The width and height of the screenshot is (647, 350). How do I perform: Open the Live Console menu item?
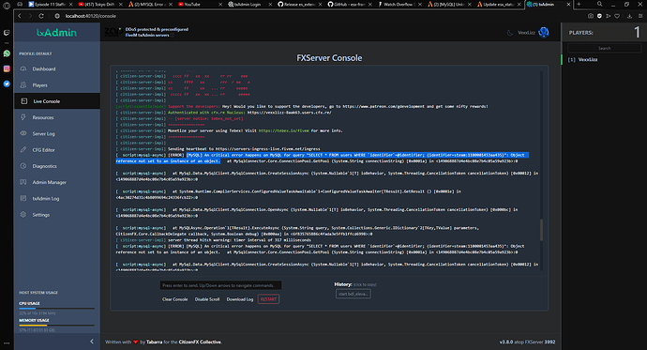(x=57, y=101)
